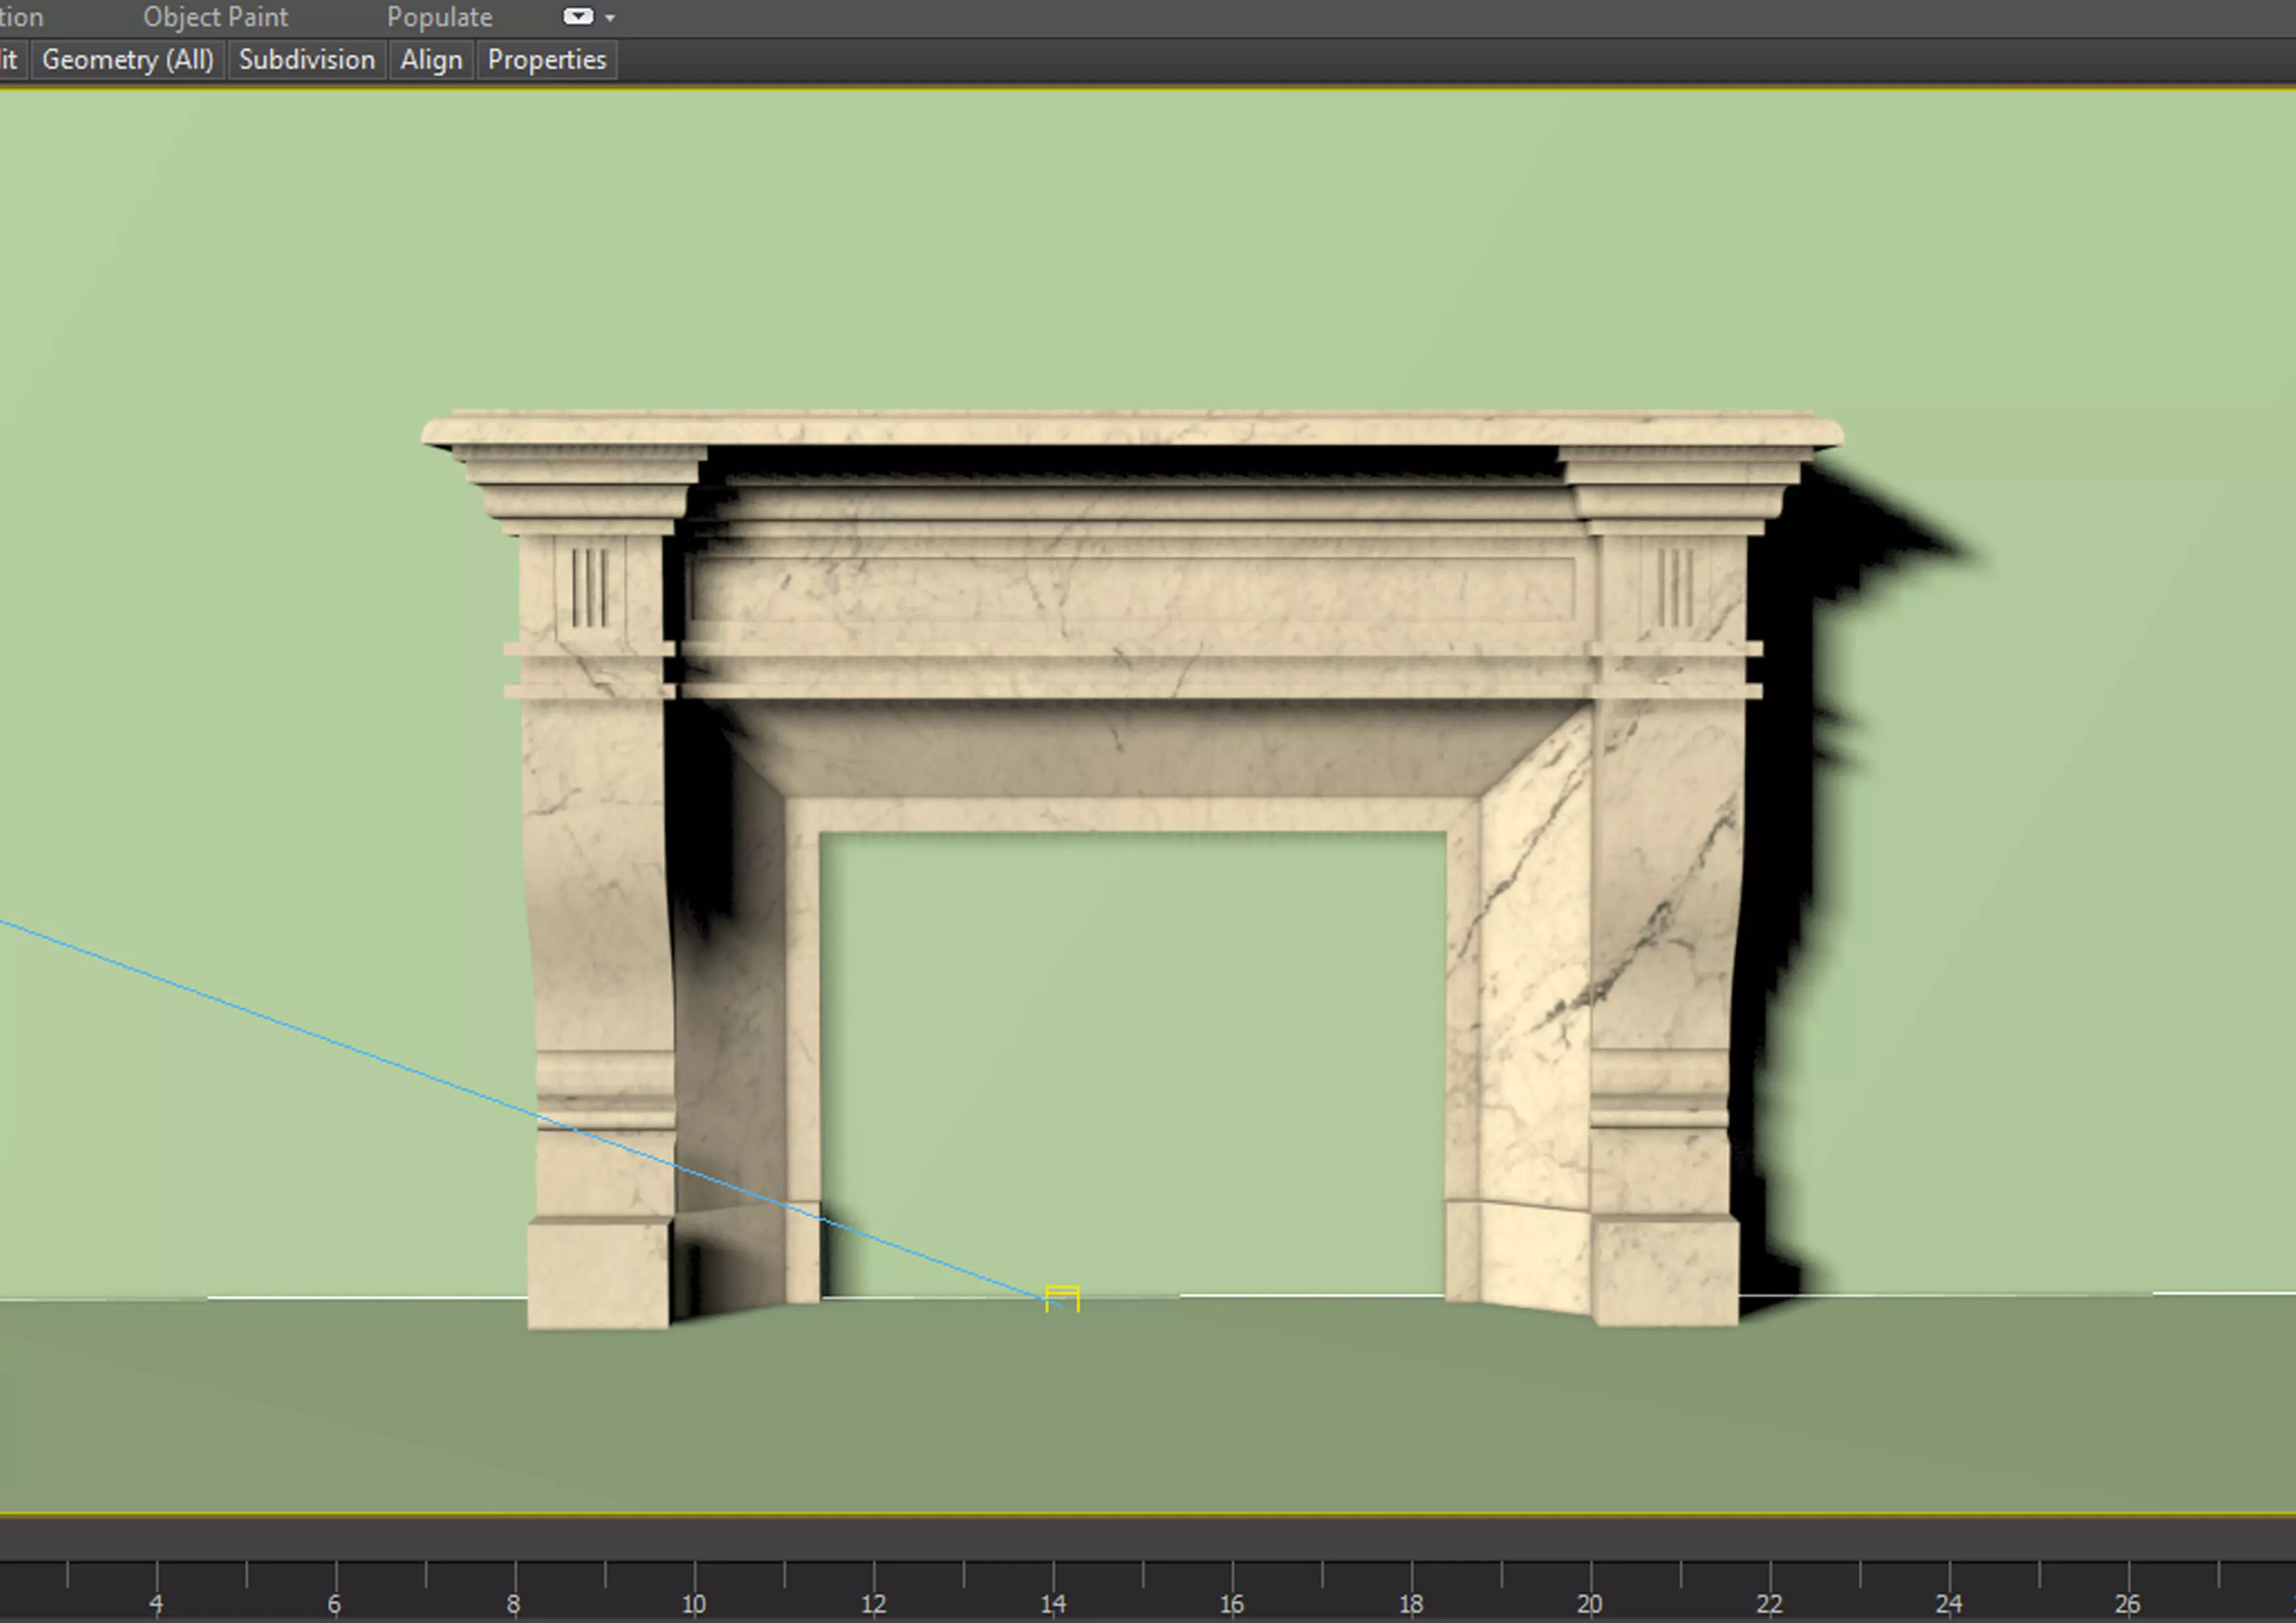
Task: Open the Align panel
Action: (431, 60)
